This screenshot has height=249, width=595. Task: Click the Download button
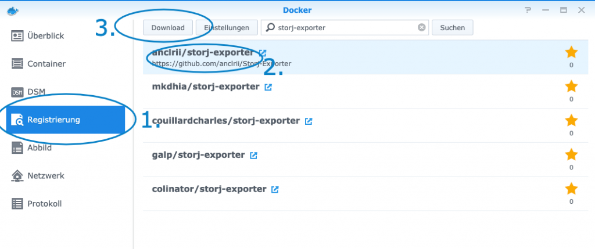168,28
